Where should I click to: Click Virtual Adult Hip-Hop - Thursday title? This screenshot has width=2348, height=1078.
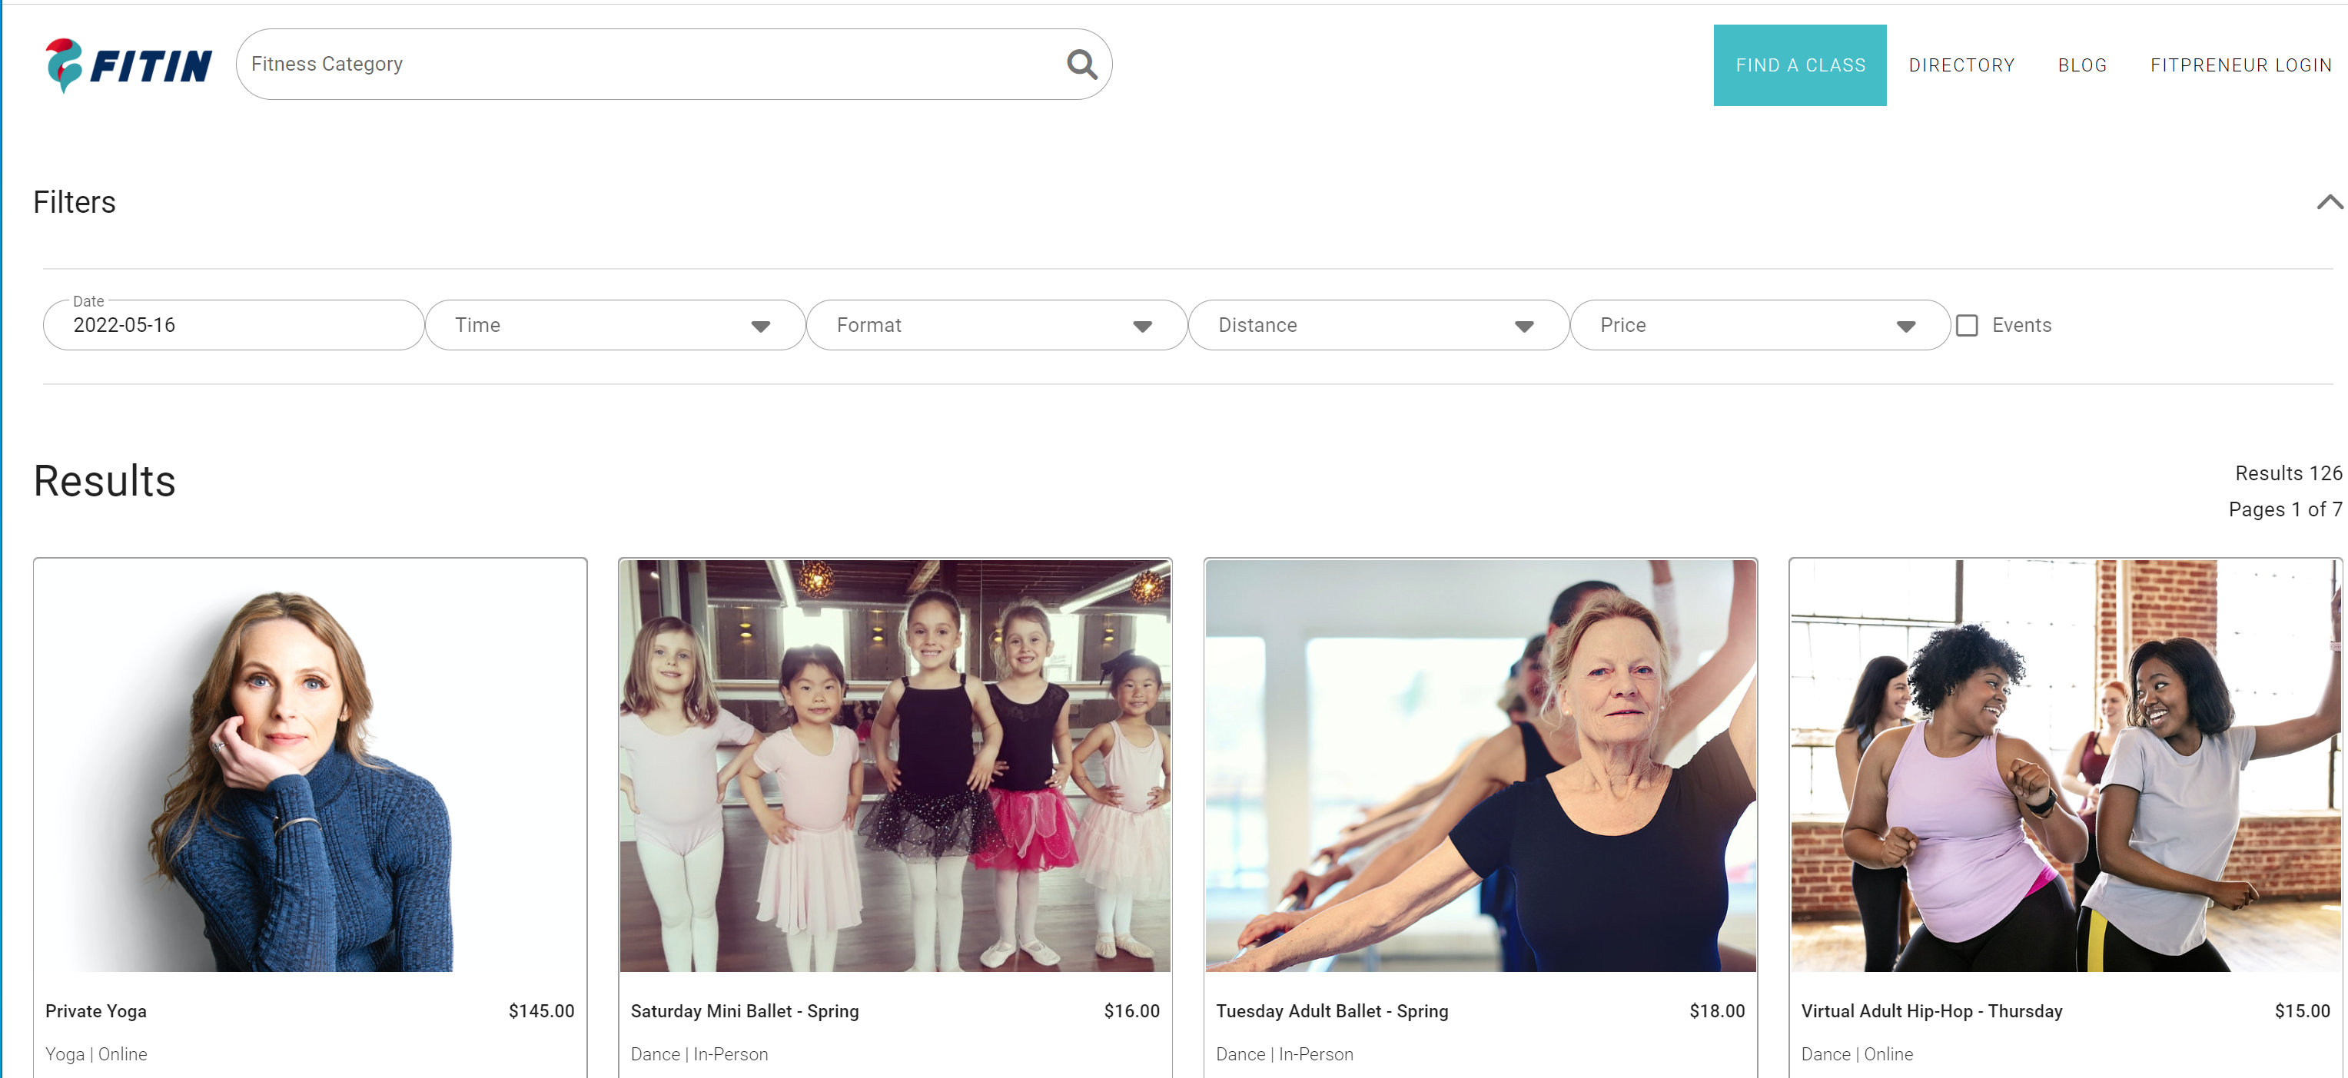click(x=1931, y=1010)
